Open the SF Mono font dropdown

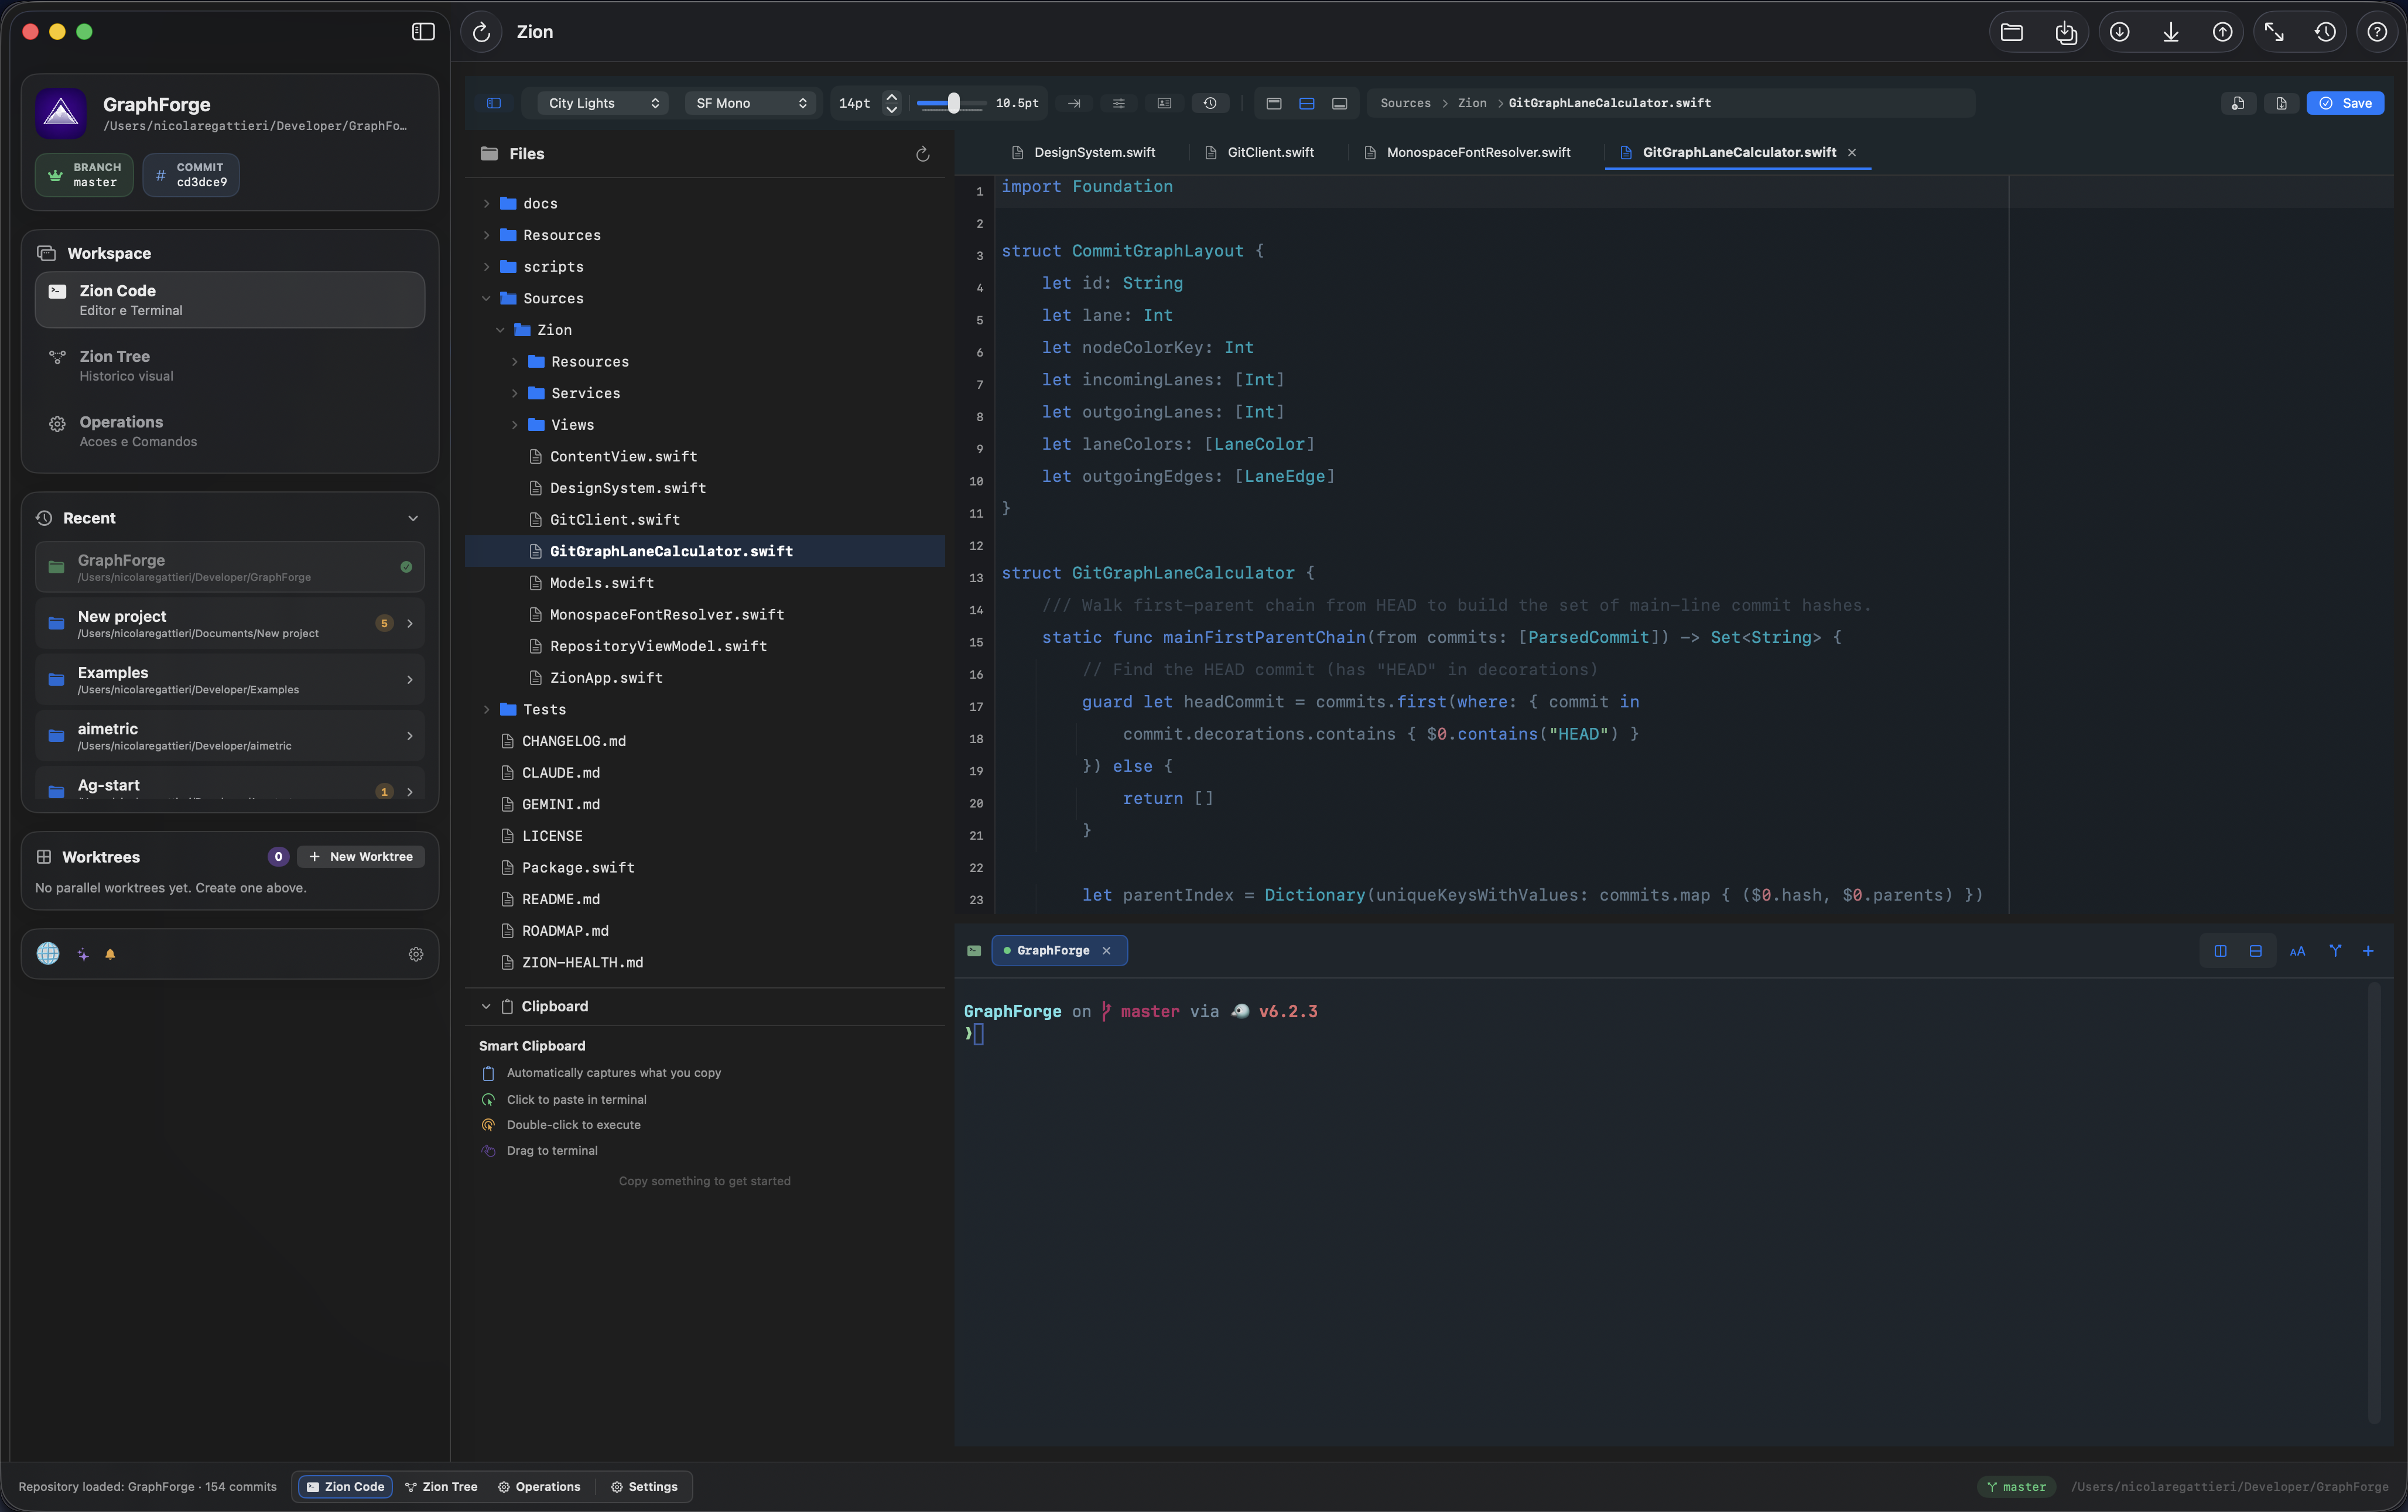click(750, 103)
